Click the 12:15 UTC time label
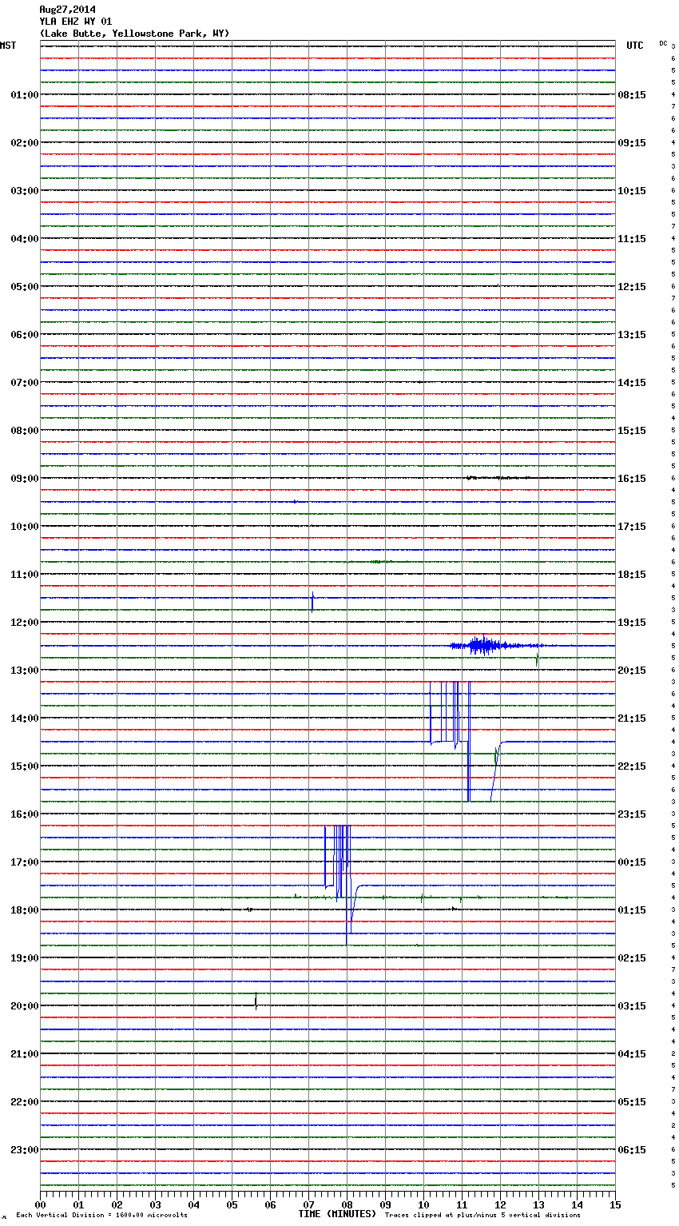Screen dimensions: 679x1226 tap(632, 287)
